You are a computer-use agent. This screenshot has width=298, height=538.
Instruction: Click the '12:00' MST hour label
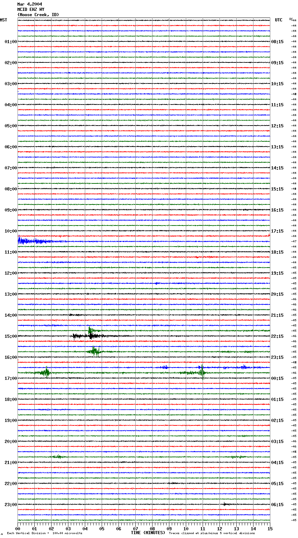pyautogui.click(x=11, y=273)
